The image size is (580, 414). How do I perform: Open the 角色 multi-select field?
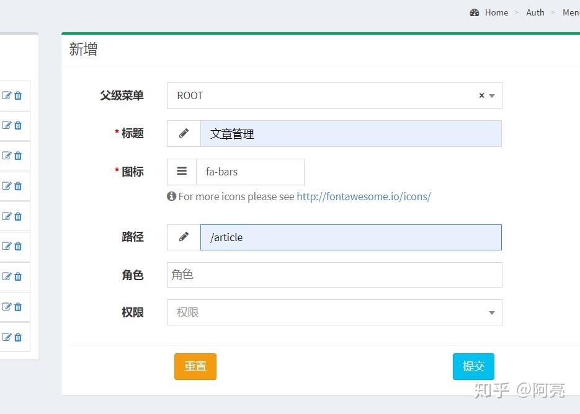click(334, 275)
